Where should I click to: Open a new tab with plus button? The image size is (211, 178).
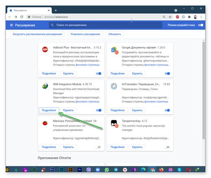[56, 10]
